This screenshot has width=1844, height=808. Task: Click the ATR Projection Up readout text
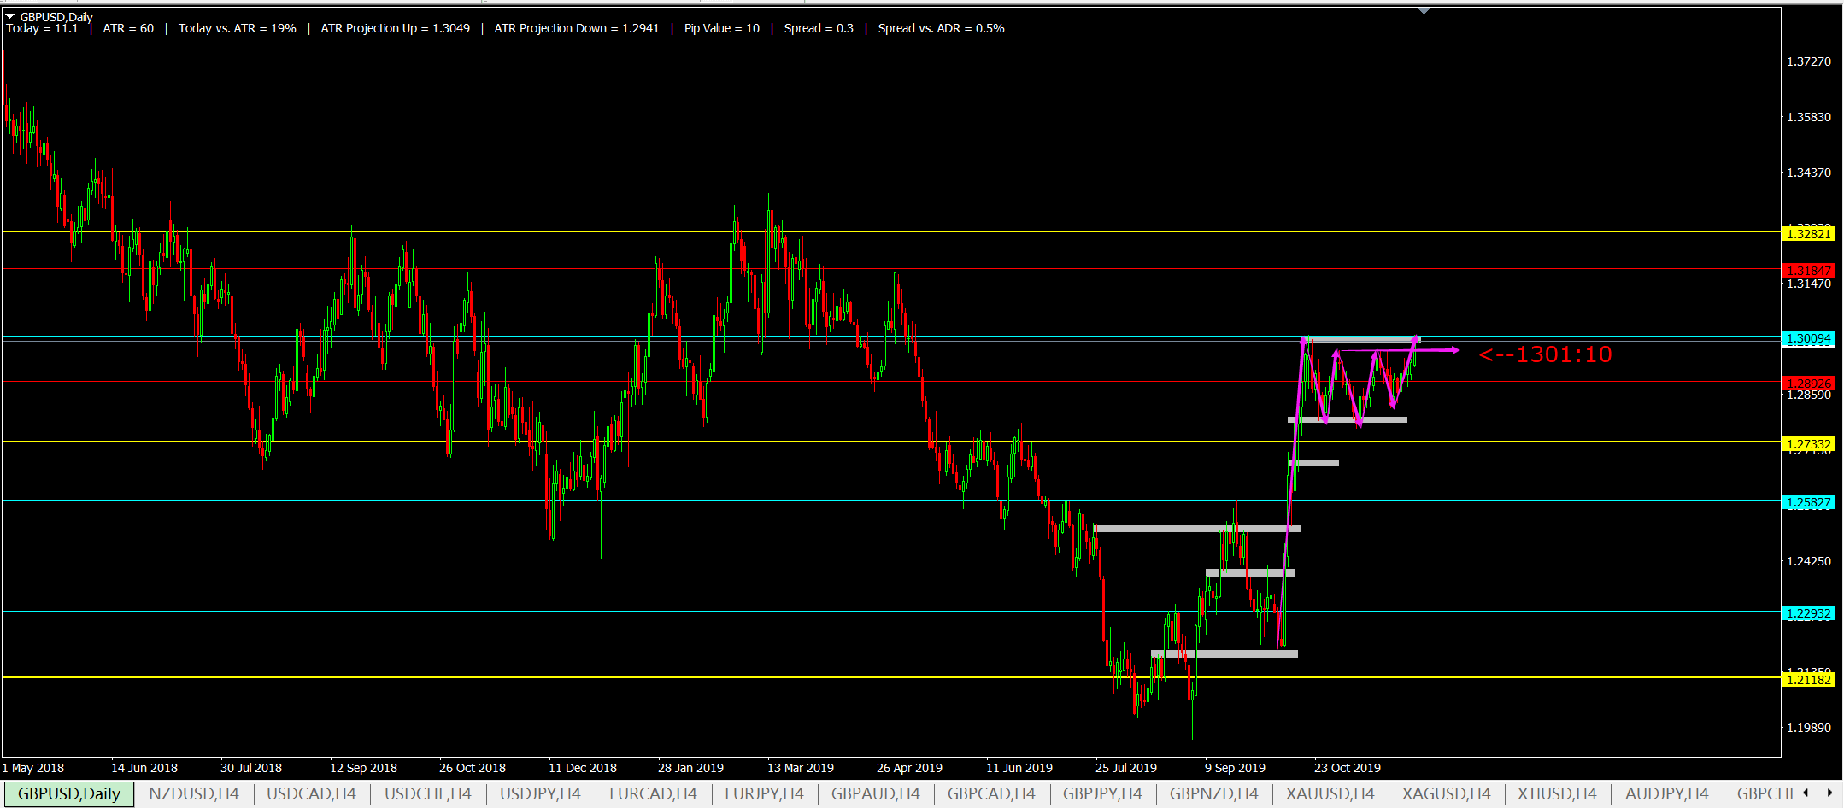pyautogui.click(x=395, y=28)
